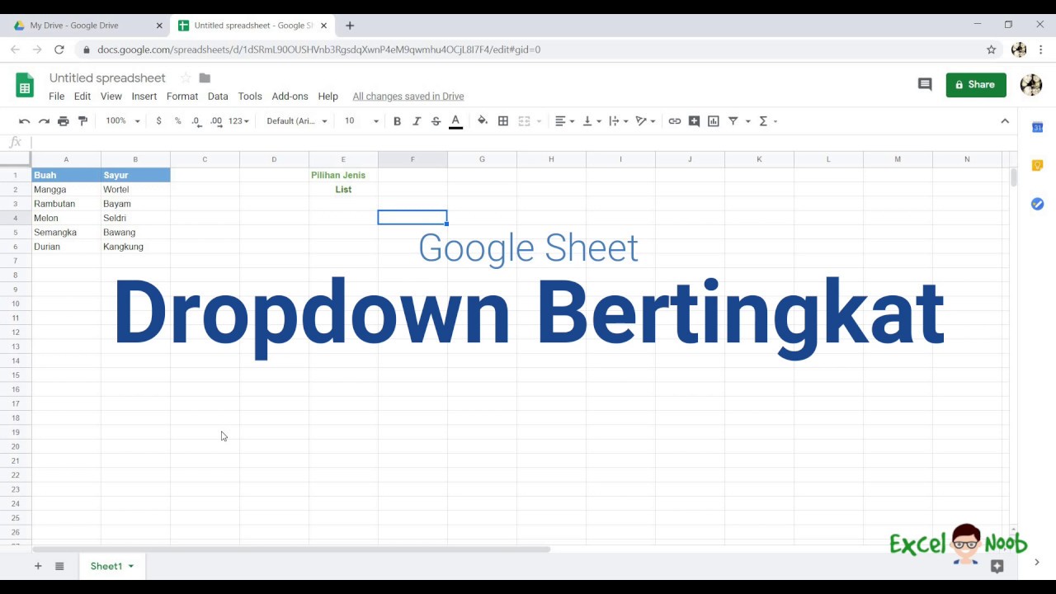Open the Edit menu

coord(82,97)
